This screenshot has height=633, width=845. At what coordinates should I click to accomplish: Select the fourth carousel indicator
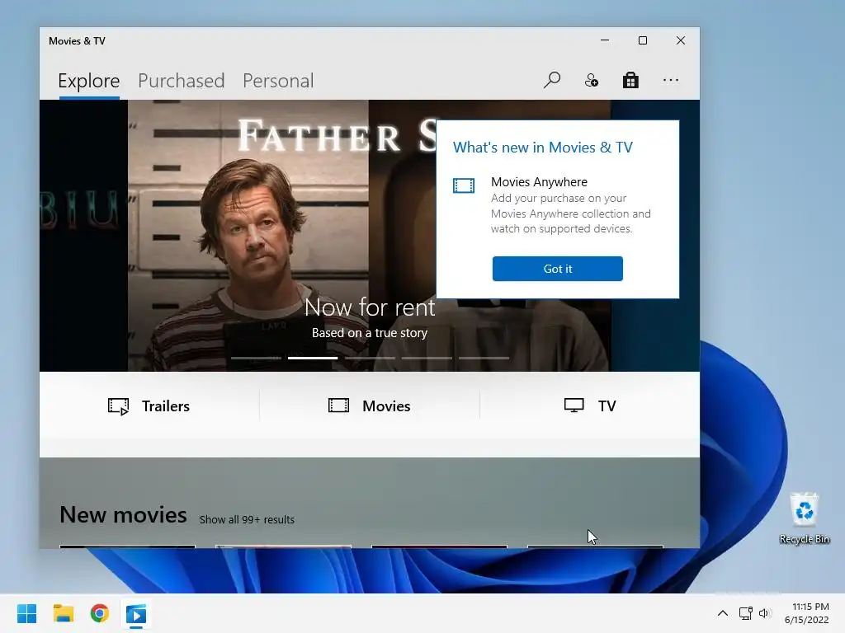pos(427,358)
